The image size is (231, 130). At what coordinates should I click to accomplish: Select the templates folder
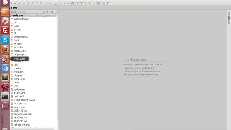pyautogui.click(x=18, y=79)
